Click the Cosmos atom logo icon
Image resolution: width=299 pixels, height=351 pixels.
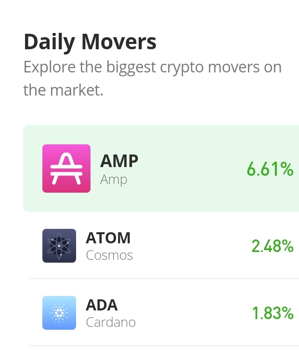(59, 246)
